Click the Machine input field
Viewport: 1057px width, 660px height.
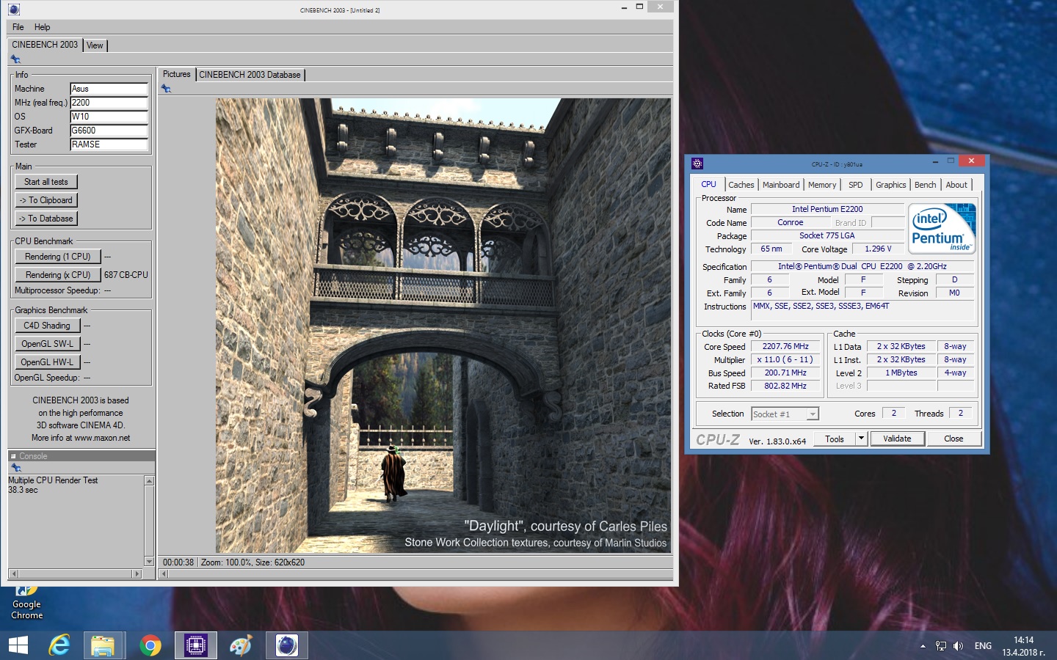109,89
